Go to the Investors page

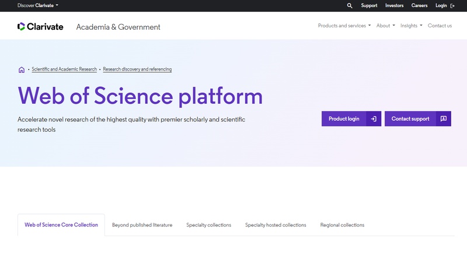point(395,5)
